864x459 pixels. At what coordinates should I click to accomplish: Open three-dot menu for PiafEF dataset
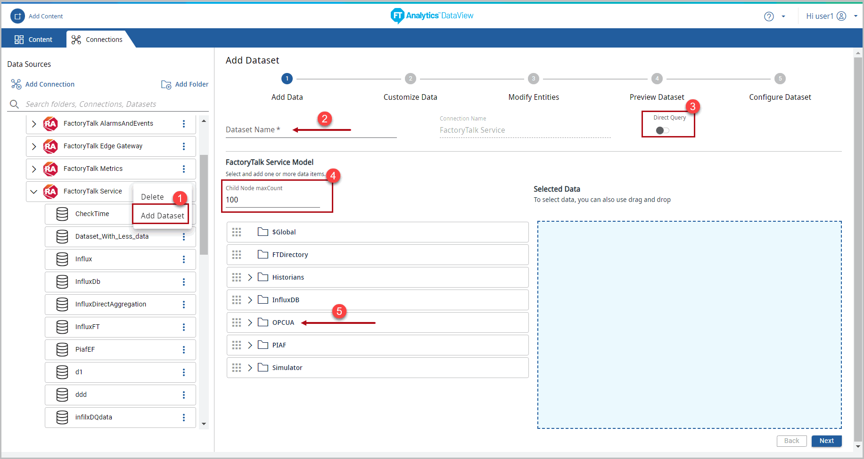coord(184,350)
